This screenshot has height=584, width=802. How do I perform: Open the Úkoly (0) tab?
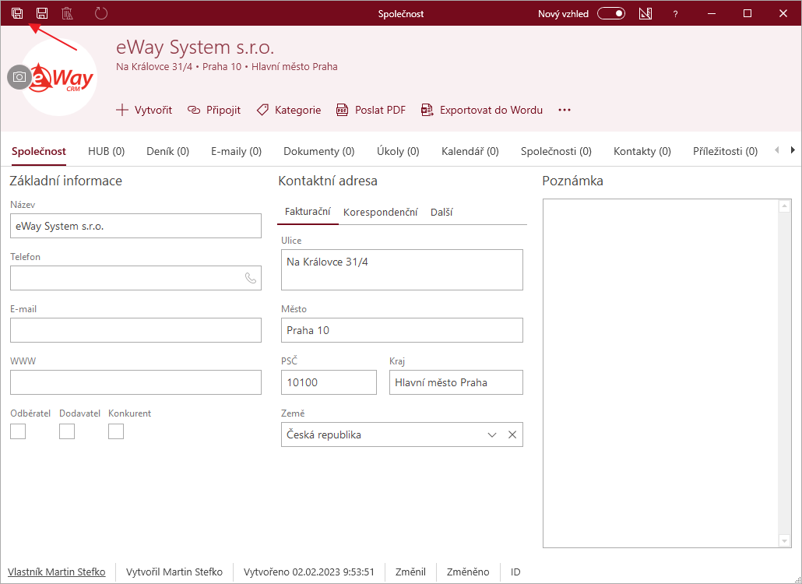[x=398, y=151]
